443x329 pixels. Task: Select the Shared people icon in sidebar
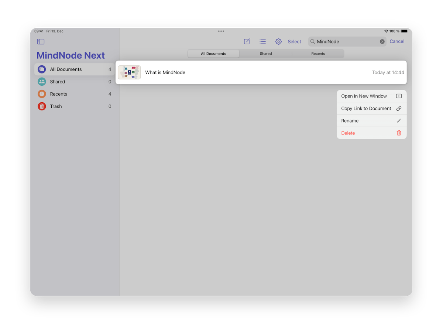click(42, 81)
